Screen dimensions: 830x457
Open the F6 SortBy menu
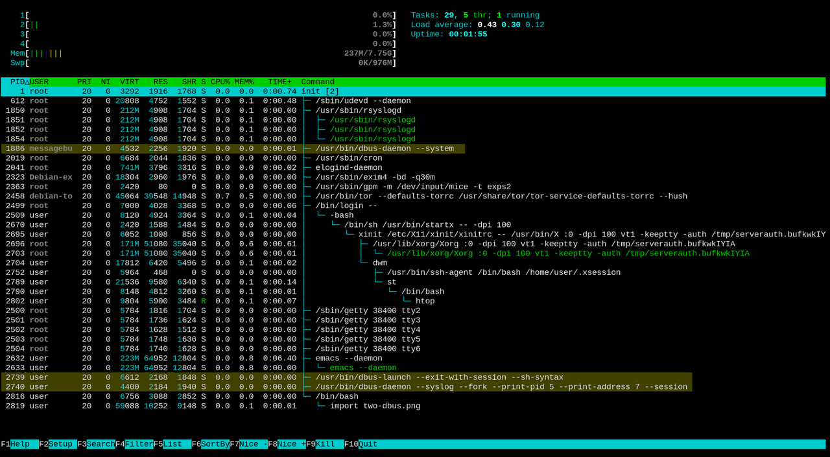click(211, 444)
